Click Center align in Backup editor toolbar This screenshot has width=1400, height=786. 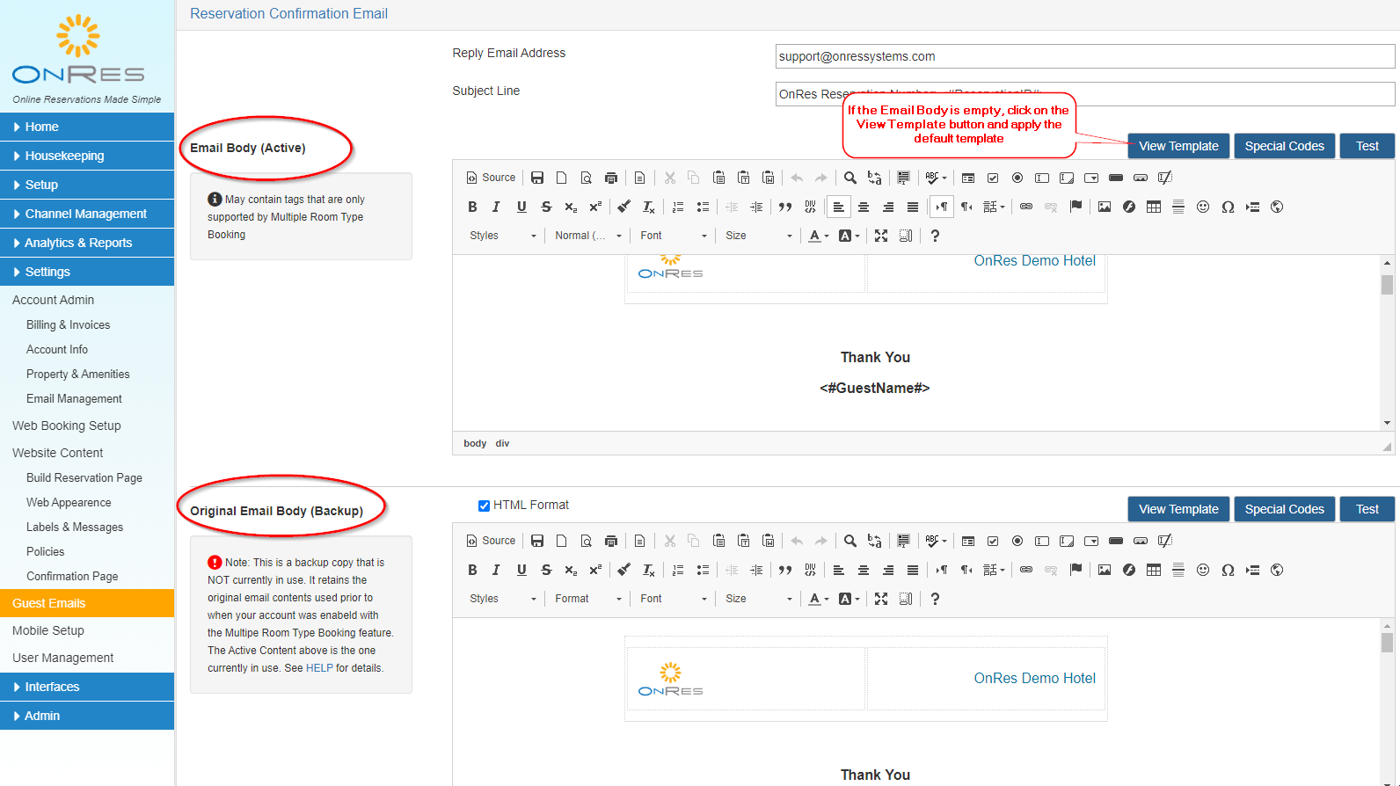[x=864, y=570]
